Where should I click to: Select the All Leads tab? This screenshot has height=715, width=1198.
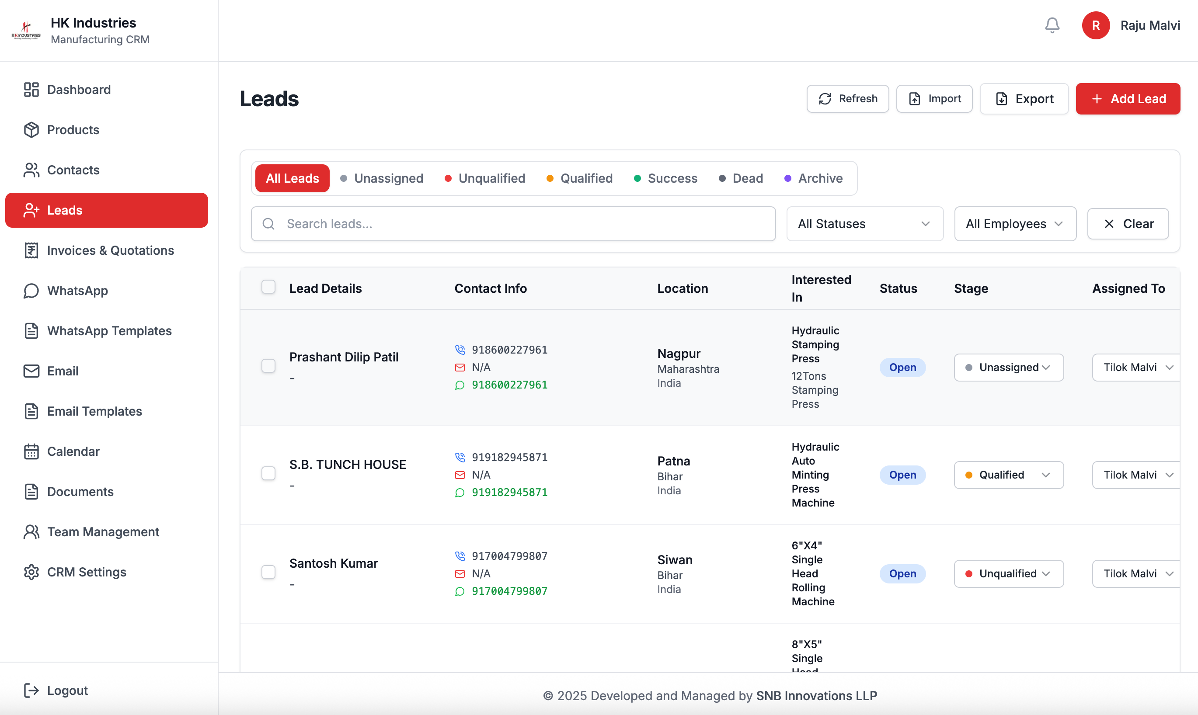pos(292,178)
